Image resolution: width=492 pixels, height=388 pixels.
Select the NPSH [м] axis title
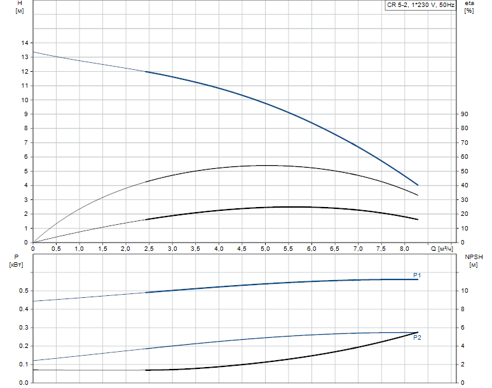(474, 261)
